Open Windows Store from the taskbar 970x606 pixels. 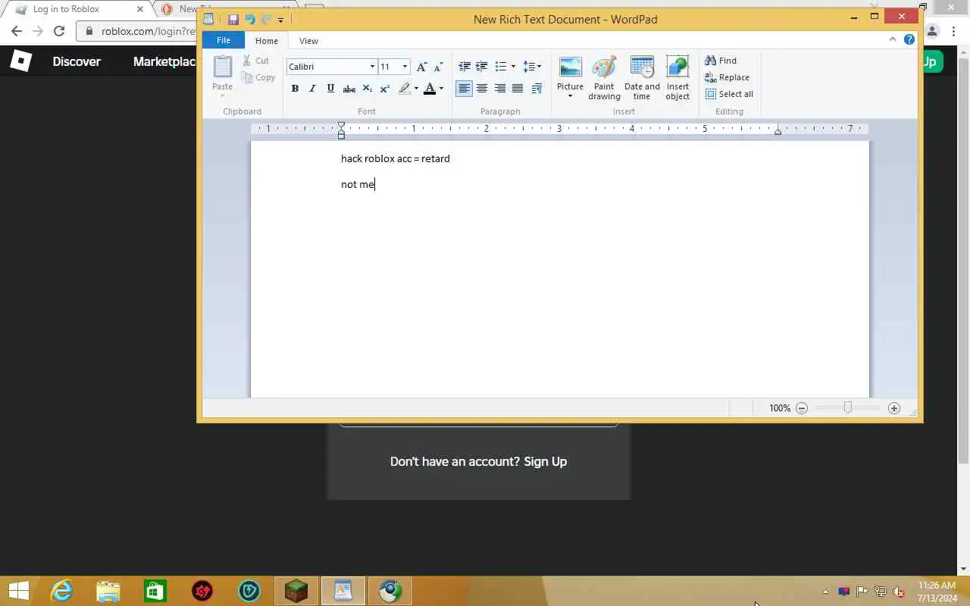(155, 591)
